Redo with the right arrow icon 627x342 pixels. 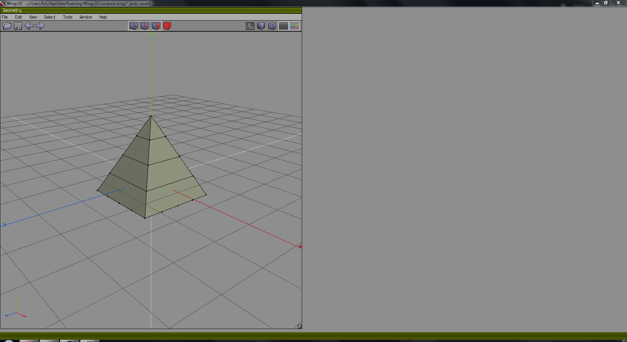pos(40,26)
